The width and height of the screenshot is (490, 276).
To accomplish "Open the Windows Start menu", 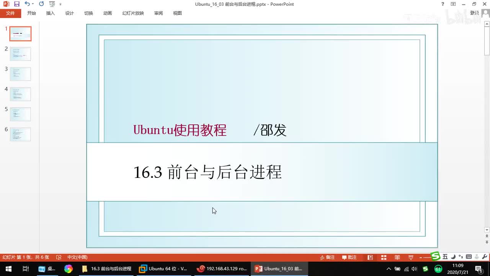I will coord(8,269).
